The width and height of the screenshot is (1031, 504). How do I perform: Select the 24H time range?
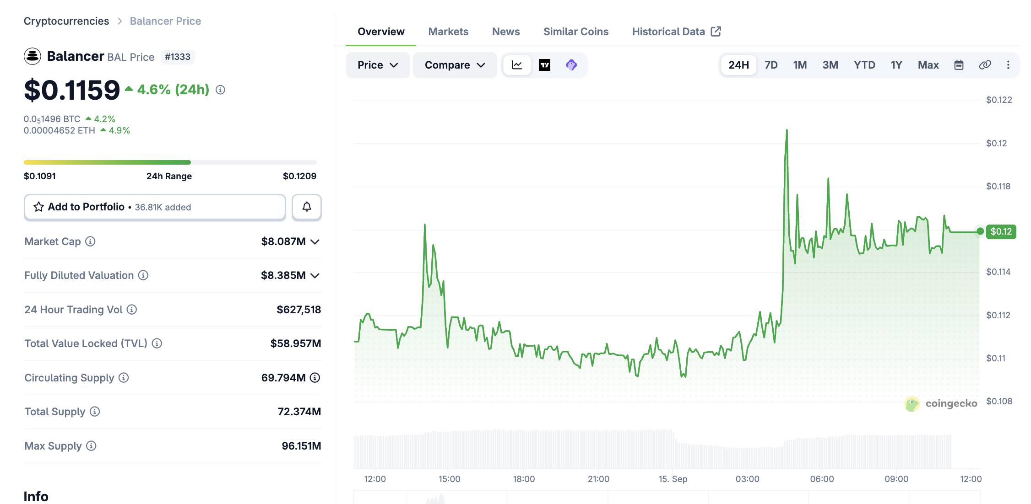[738, 65]
